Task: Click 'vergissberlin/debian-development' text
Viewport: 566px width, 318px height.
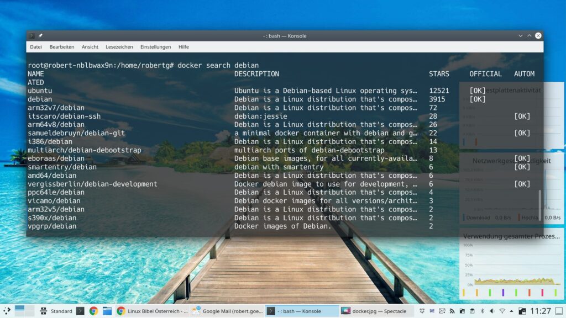Action: [x=92, y=184]
